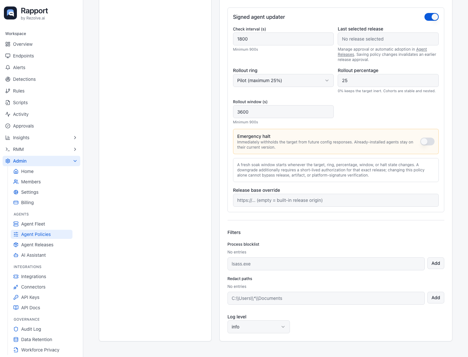Click the Rollout percentage field
The width and height of the screenshot is (468, 357).
388,80
